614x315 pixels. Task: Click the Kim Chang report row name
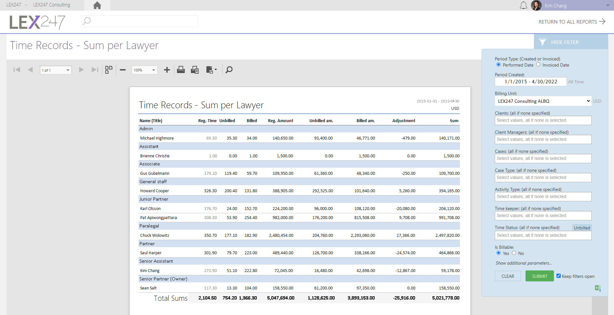point(150,270)
